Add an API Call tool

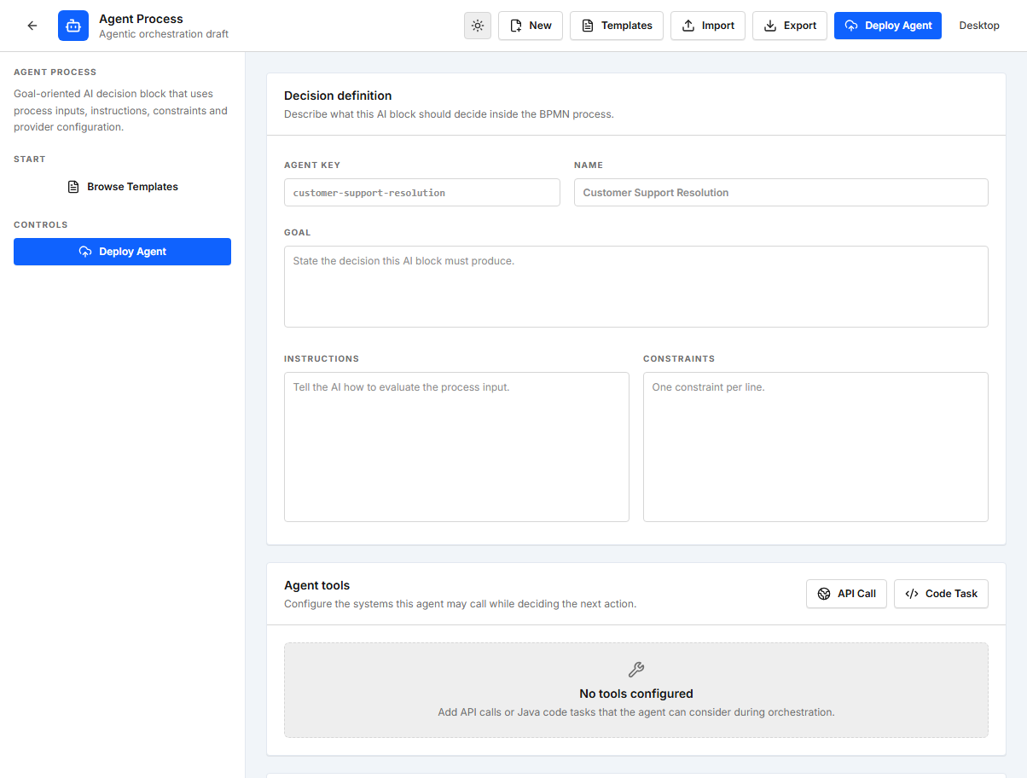click(x=847, y=594)
